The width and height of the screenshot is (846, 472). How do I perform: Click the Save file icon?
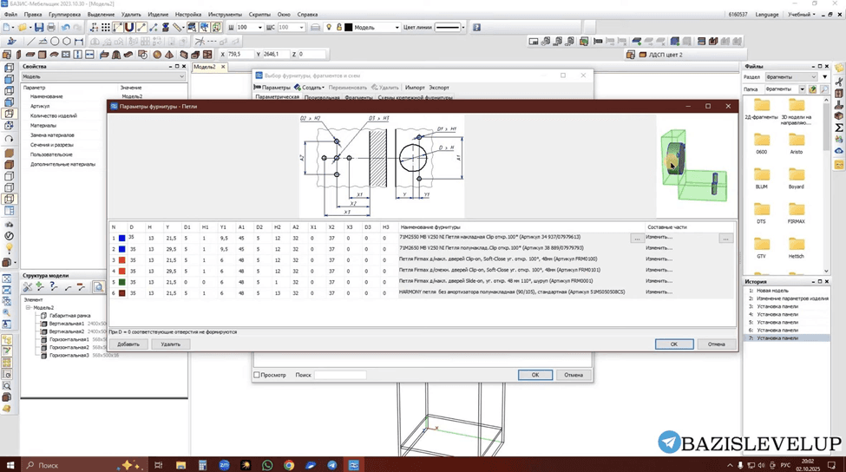39,27
